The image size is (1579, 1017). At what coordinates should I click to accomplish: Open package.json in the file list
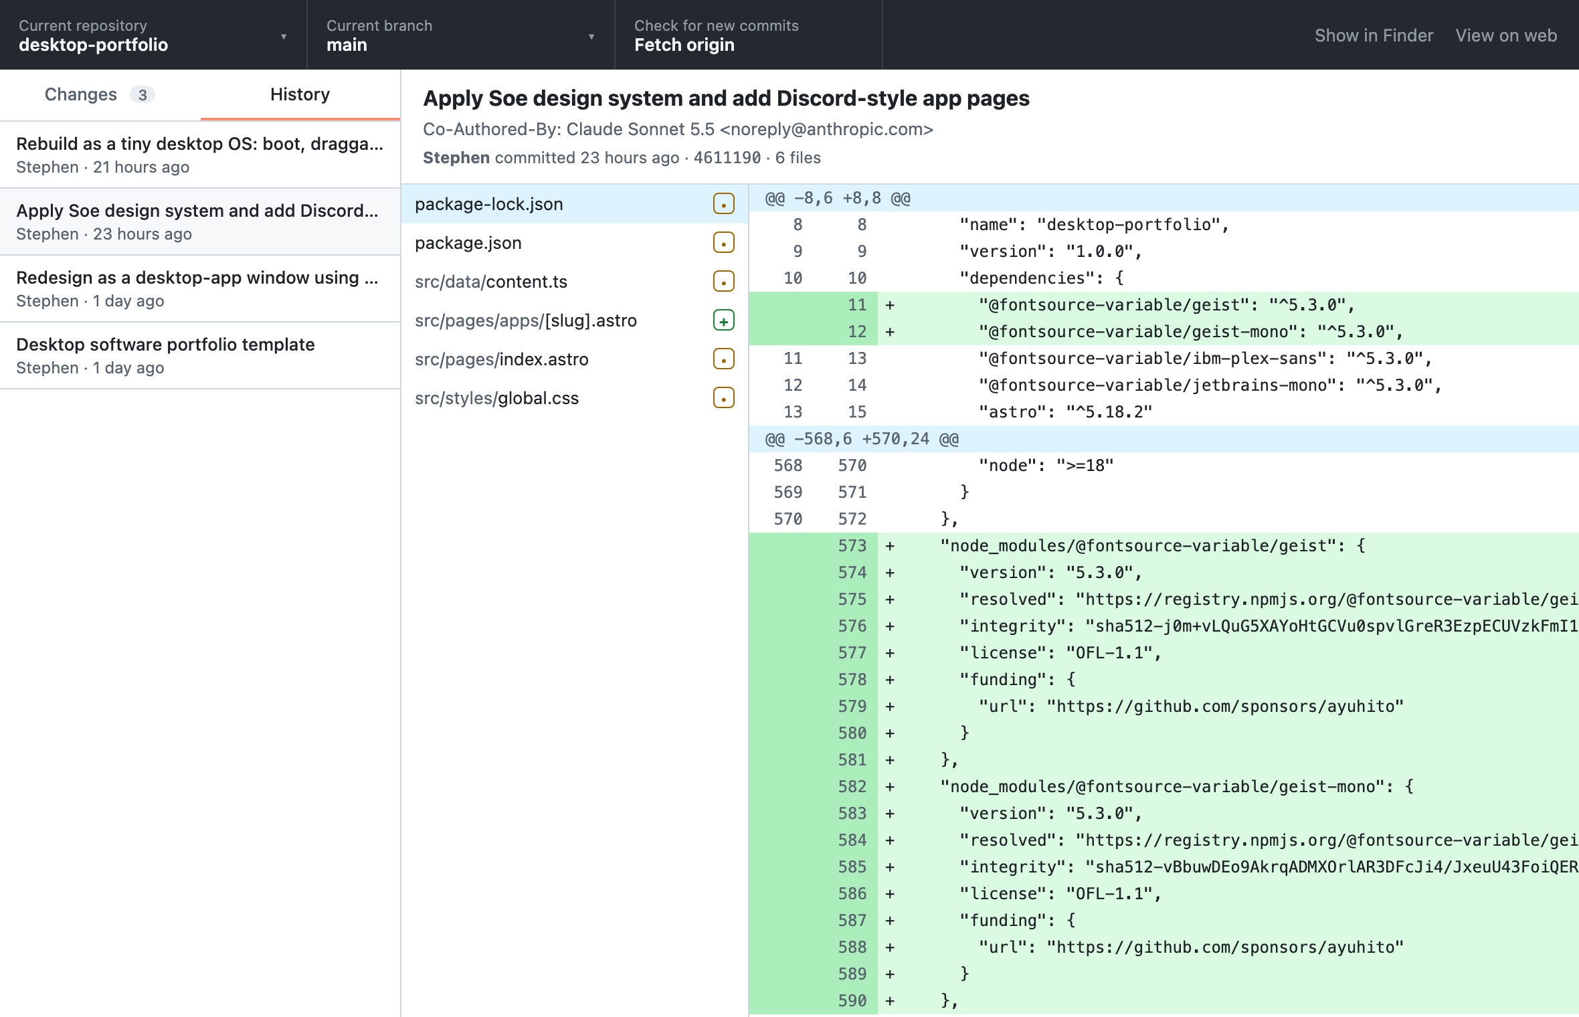[575, 243]
